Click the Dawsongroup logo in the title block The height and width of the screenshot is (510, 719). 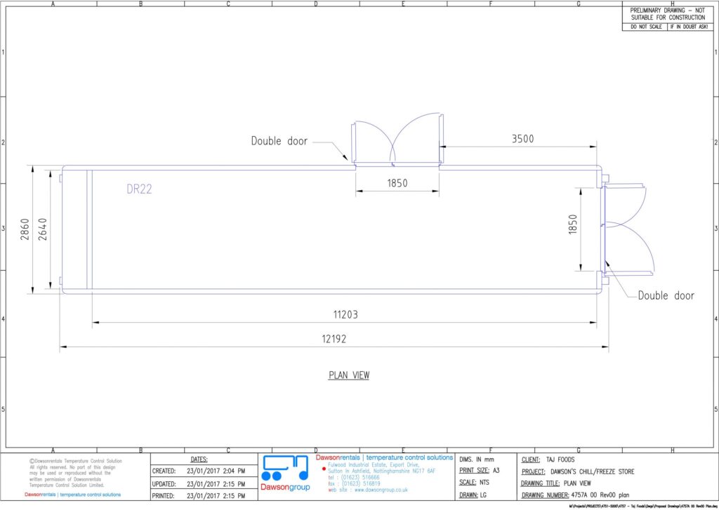285,475
